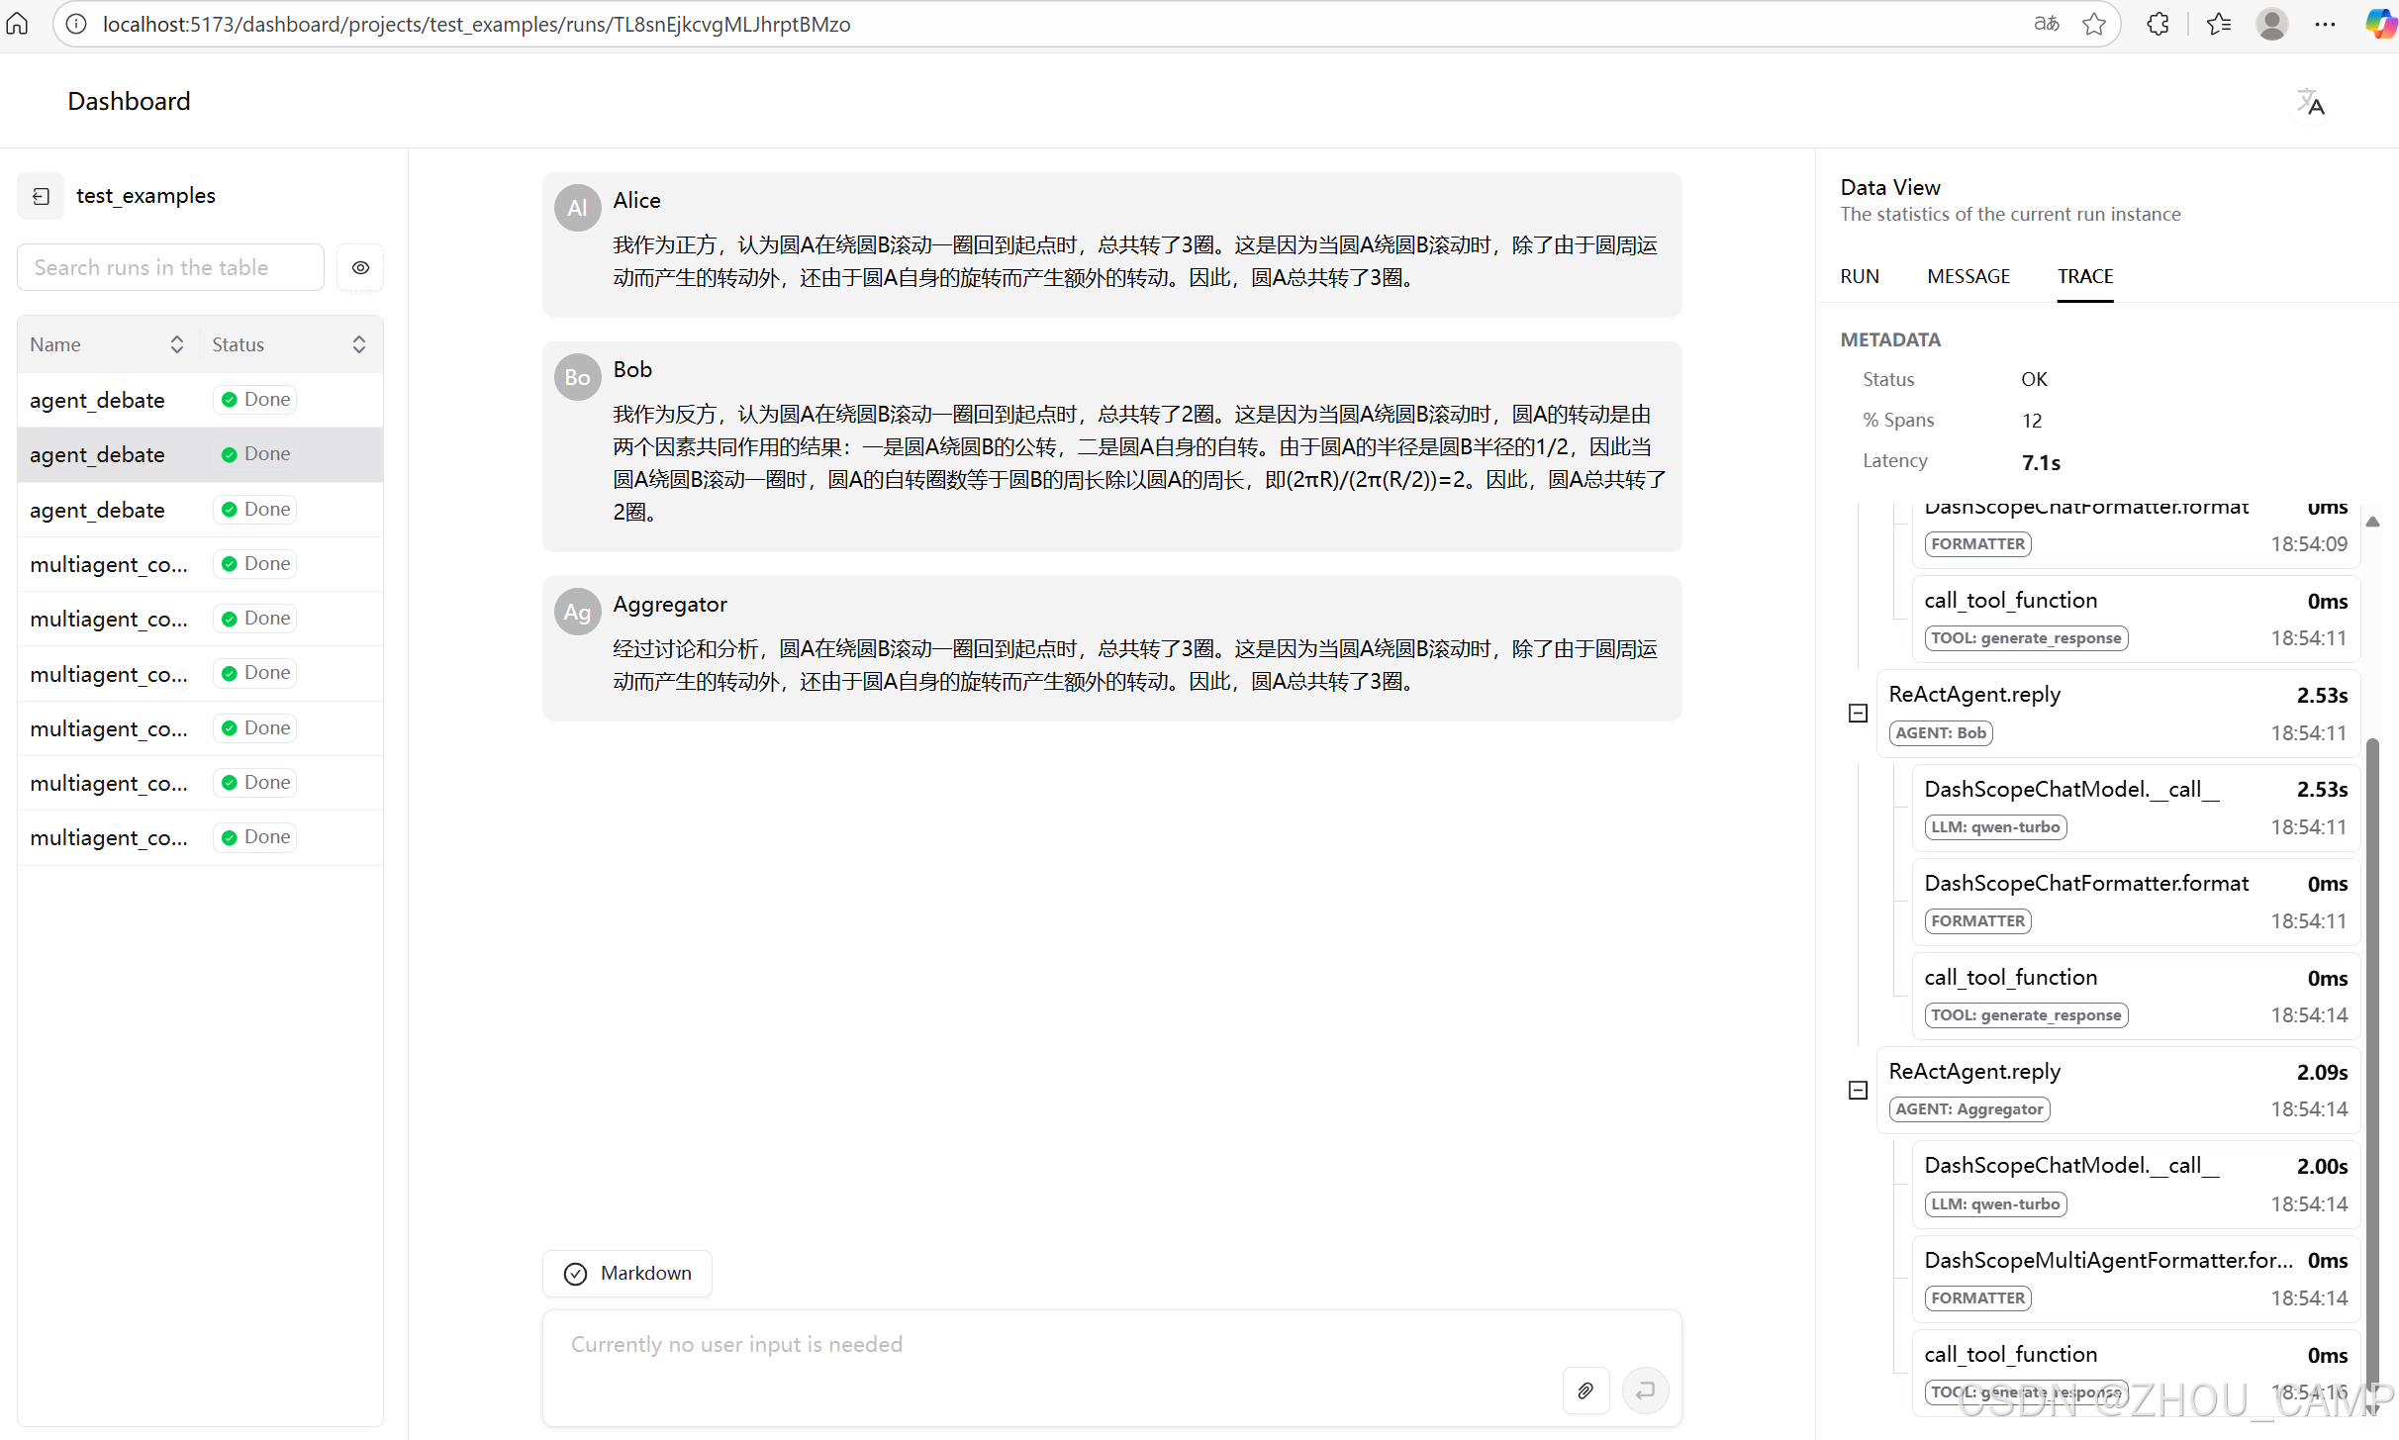
Task: Open the Dashboard link in header
Action: tap(129, 101)
